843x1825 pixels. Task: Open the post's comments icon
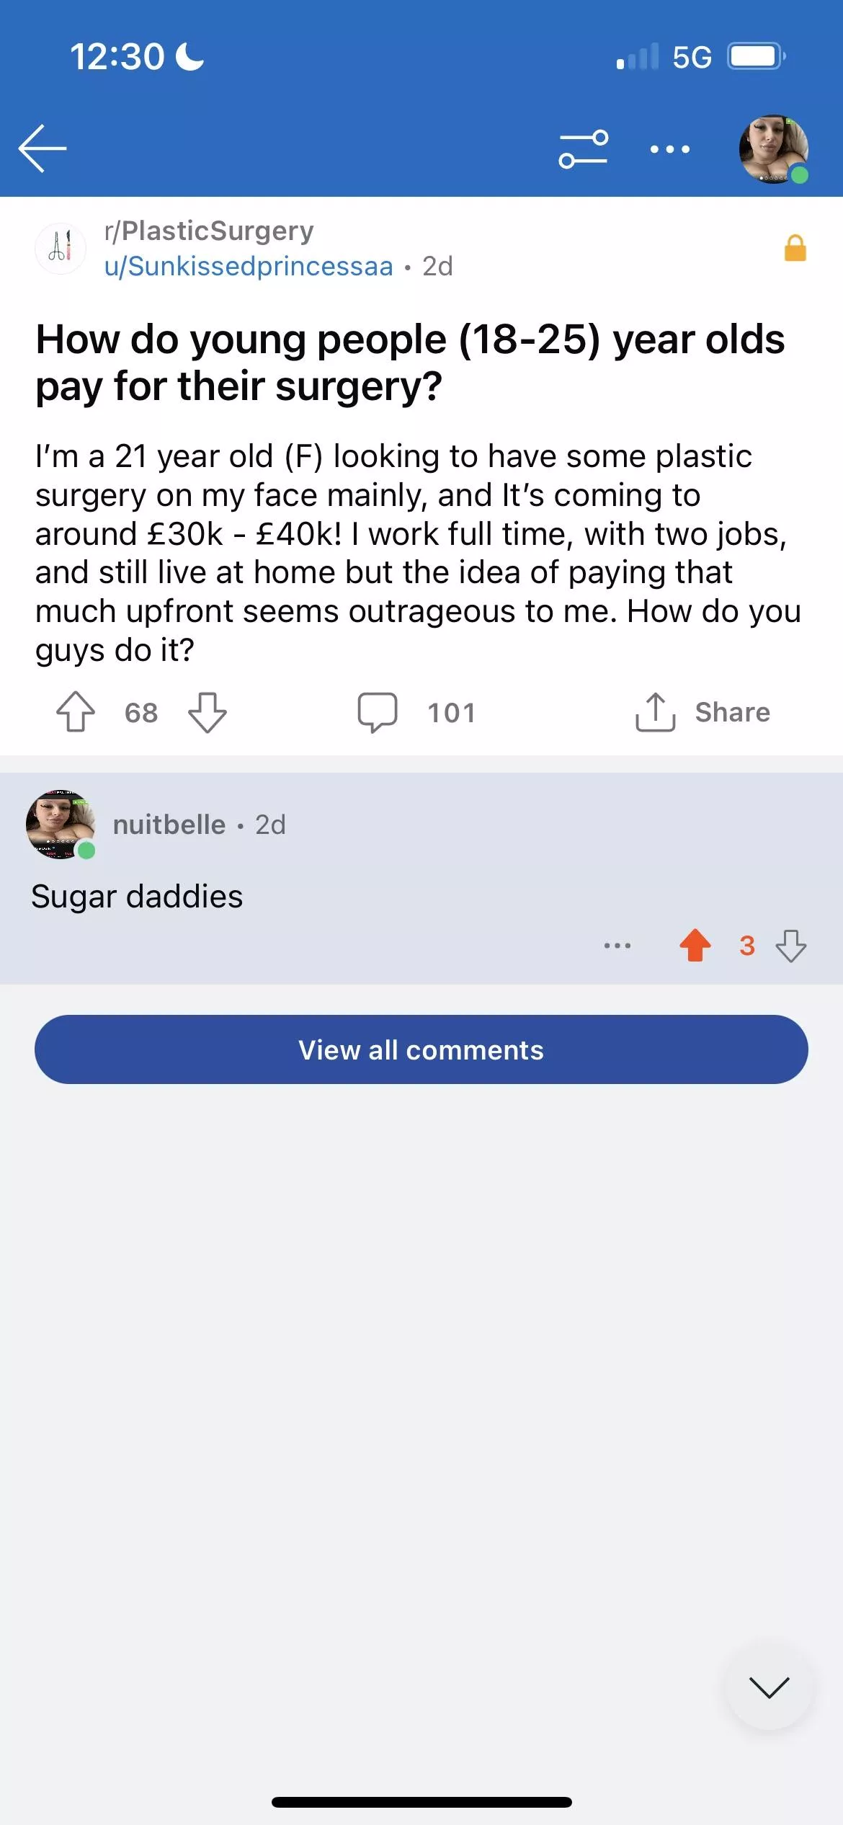coord(378,712)
